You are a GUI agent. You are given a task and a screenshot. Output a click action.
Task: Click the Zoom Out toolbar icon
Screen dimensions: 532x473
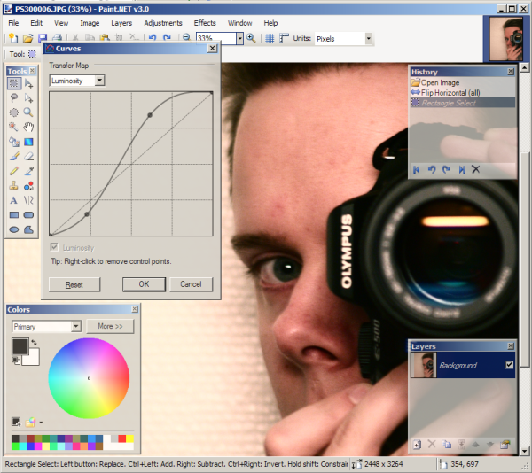pos(186,37)
